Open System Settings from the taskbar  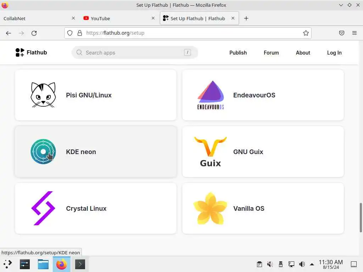(25, 264)
